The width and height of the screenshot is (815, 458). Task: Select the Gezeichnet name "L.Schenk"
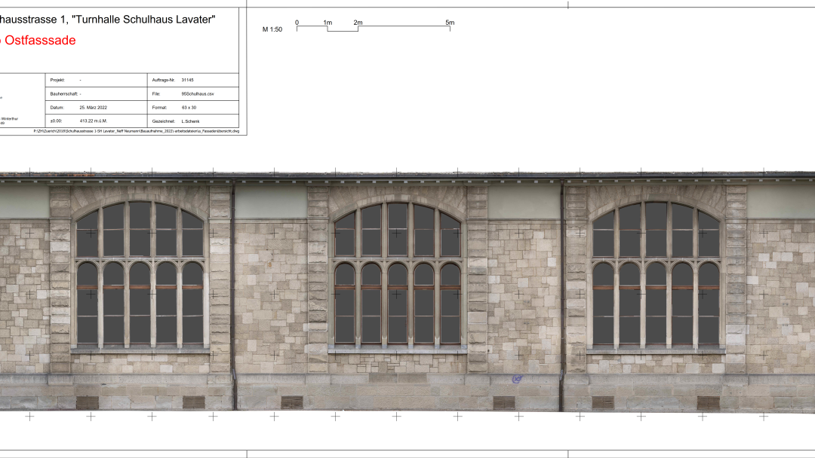(x=192, y=121)
